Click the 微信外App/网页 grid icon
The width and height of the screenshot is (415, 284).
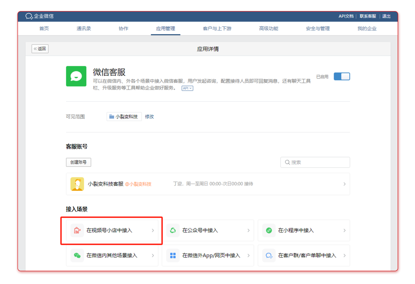point(173,256)
